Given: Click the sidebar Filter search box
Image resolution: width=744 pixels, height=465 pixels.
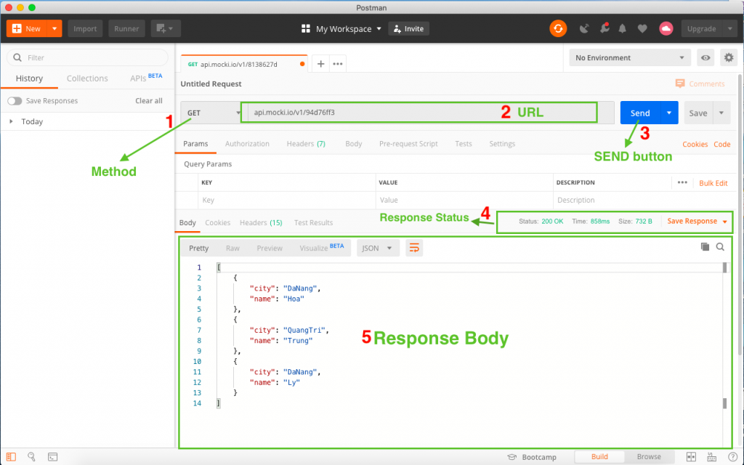Looking at the screenshot, I should [x=87, y=57].
